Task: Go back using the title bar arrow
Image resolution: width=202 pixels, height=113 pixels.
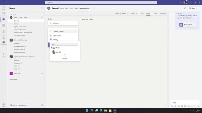Action: (x=2, y=3)
